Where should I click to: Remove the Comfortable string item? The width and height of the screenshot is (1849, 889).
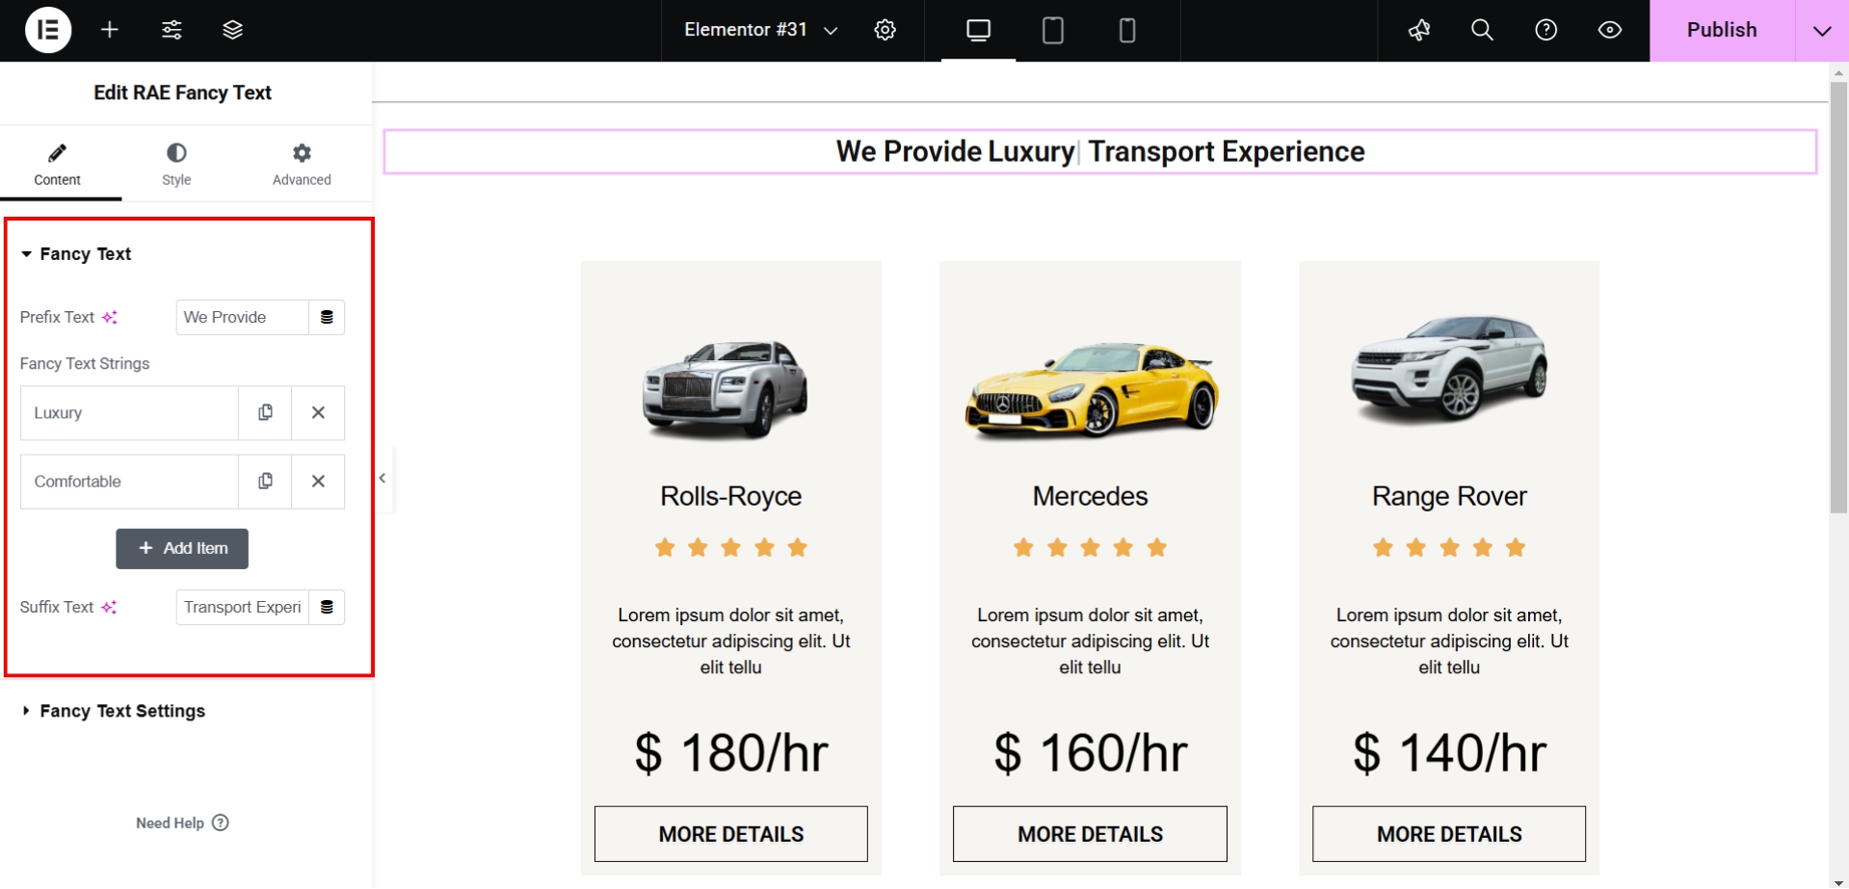point(318,482)
